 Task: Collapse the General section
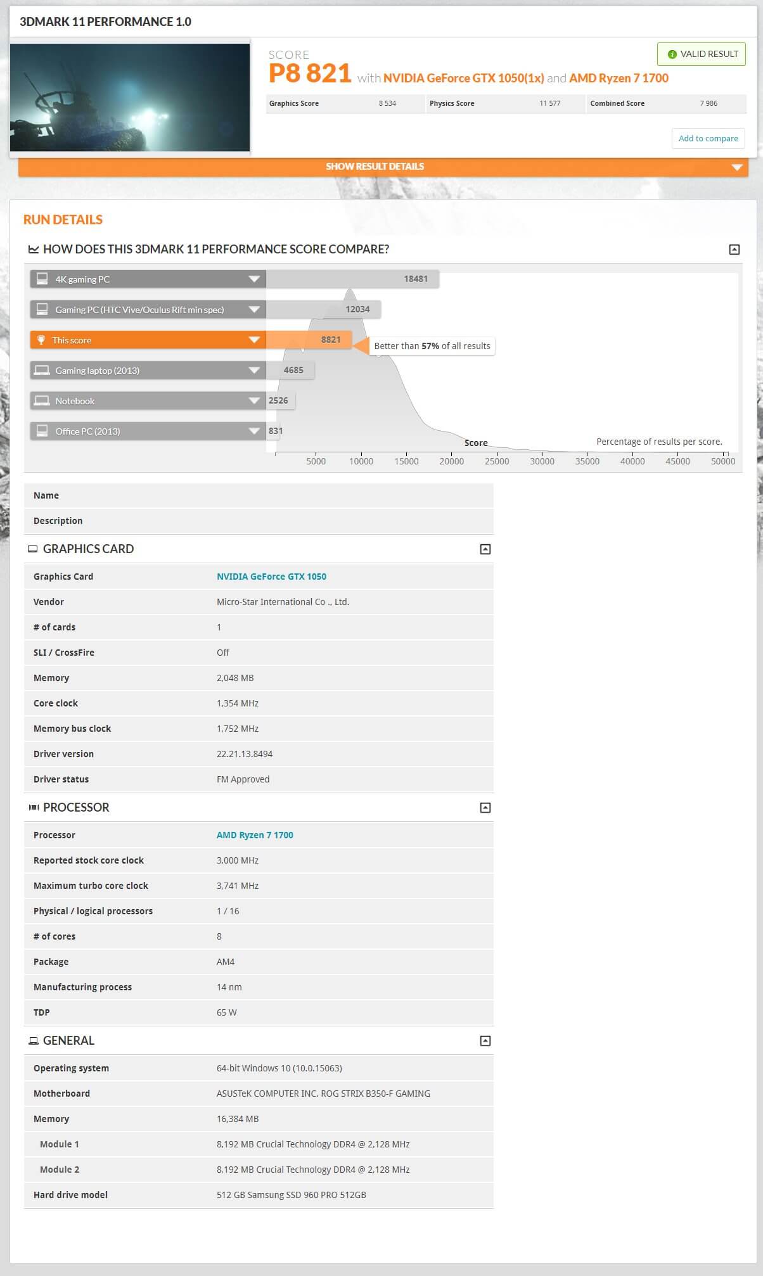(485, 1041)
